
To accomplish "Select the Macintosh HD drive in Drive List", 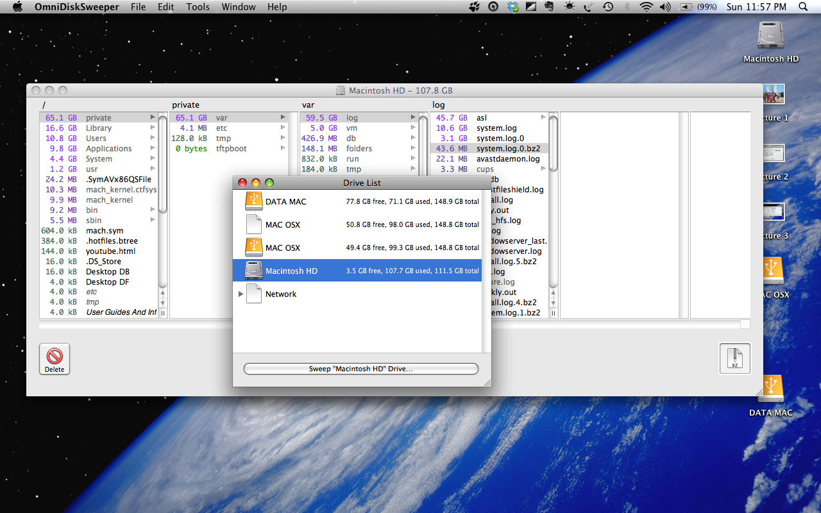I will click(x=357, y=271).
